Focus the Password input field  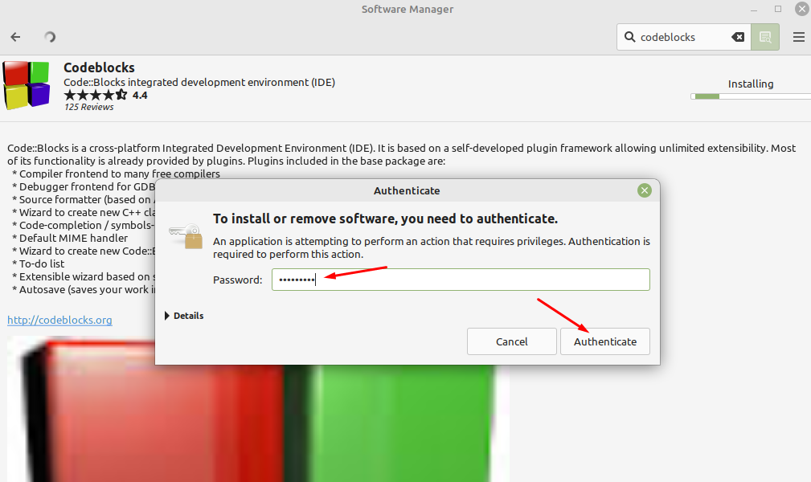461,280
